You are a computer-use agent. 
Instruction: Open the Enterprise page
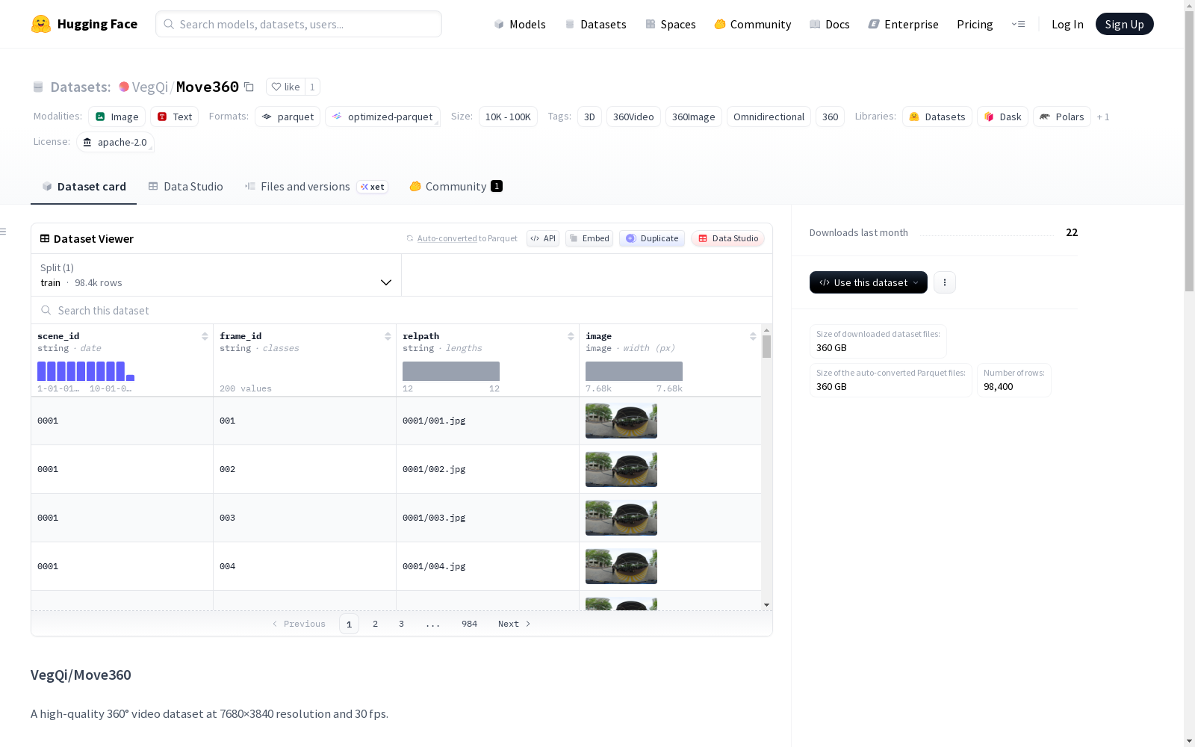pyautogui.click(x=904, y=24)
